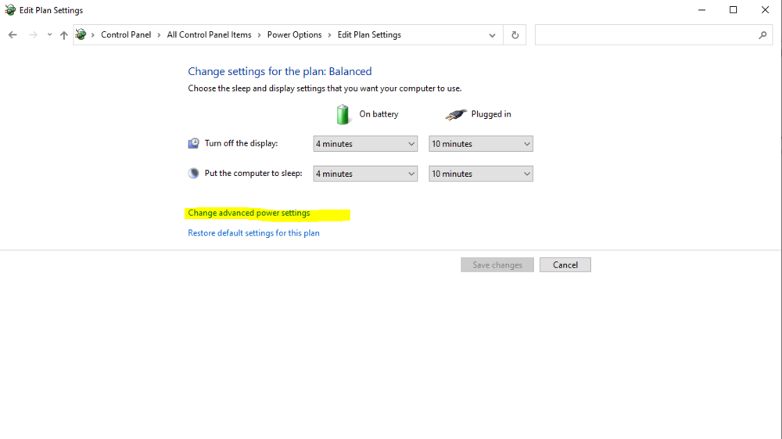Go to Control Panel breadcrumb
This screenshot has width=782, height=439.
[126, 35]
